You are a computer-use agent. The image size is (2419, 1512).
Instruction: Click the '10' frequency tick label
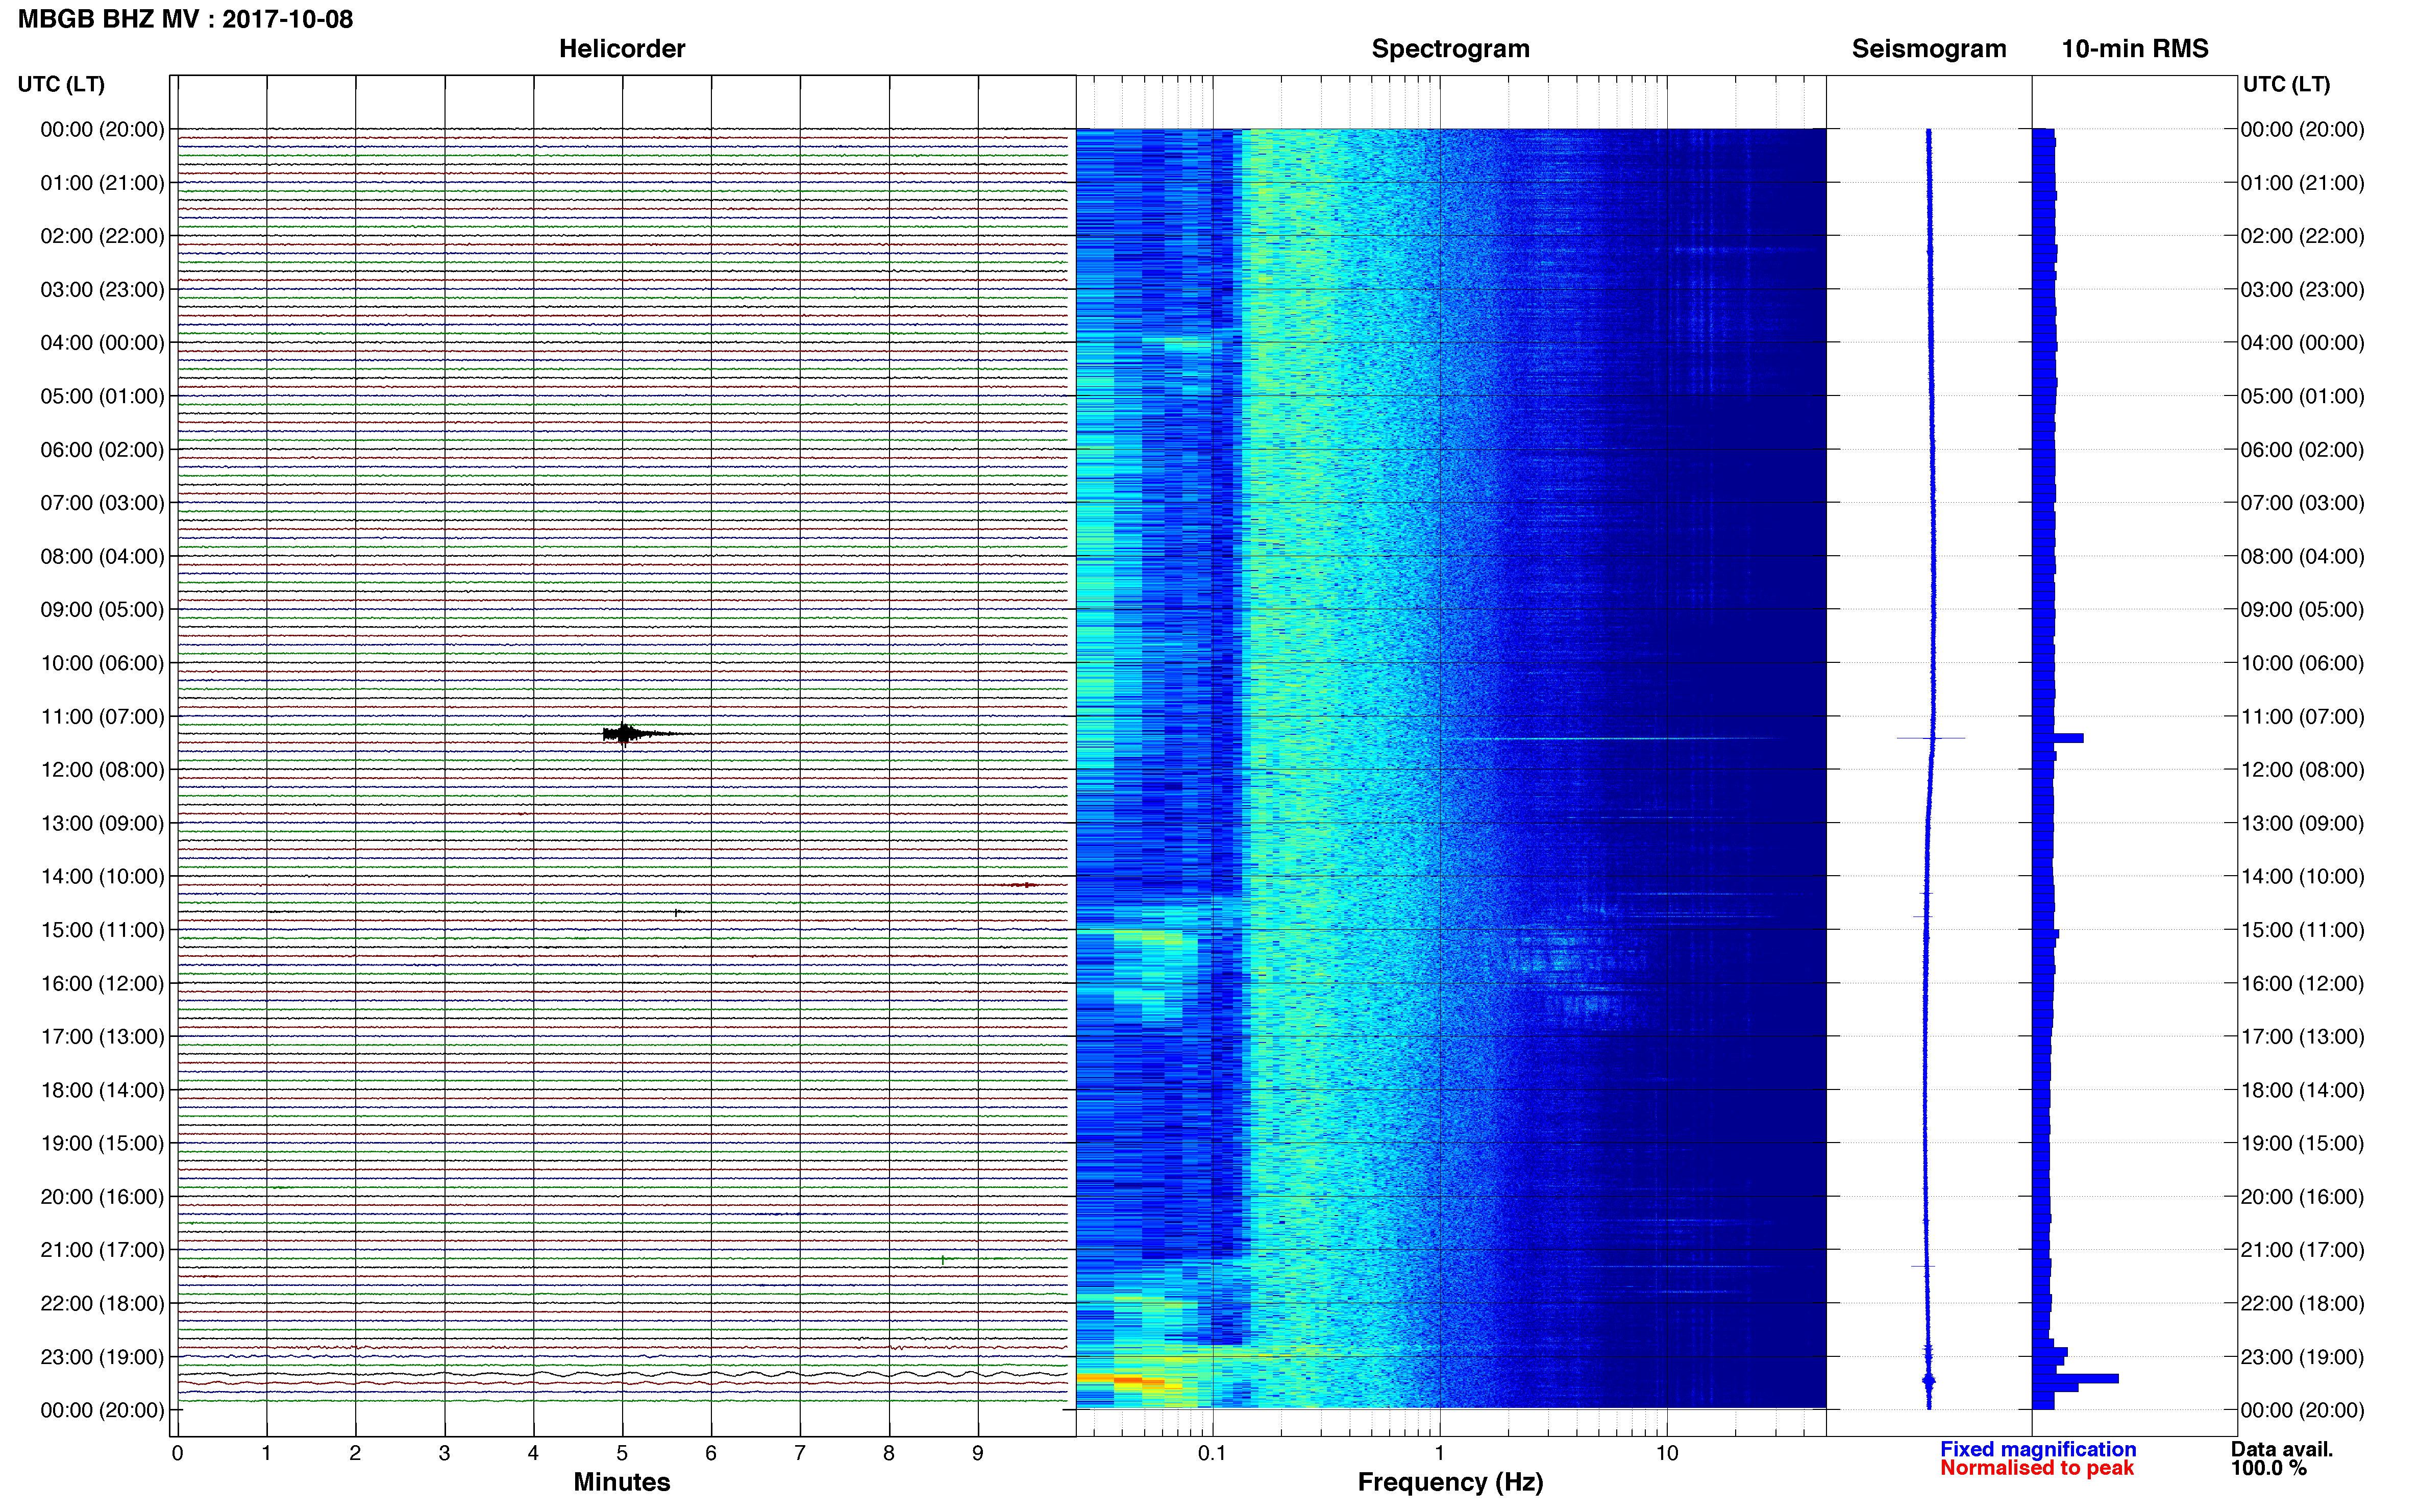1666,1453
